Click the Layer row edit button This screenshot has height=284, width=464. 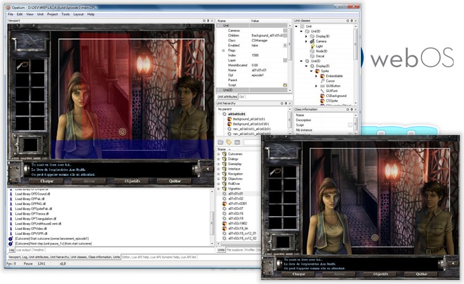(285, 60)
